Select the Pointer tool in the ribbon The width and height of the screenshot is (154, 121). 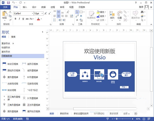[x=77, y=12]
